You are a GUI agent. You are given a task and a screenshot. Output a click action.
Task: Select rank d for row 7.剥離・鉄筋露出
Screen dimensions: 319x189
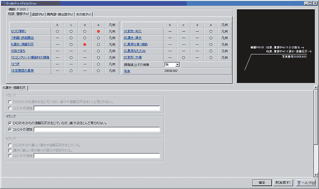point(85,38)
